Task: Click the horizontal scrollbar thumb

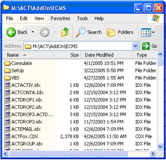Action: click(x=68, y=154)
